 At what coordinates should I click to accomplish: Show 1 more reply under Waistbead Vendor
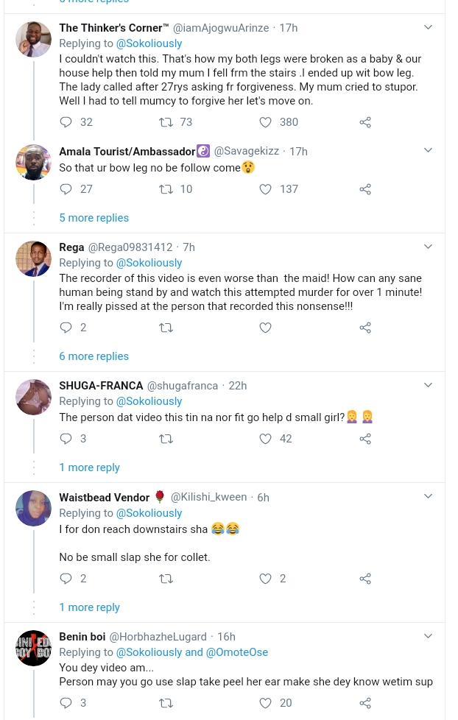coord(89,607)
